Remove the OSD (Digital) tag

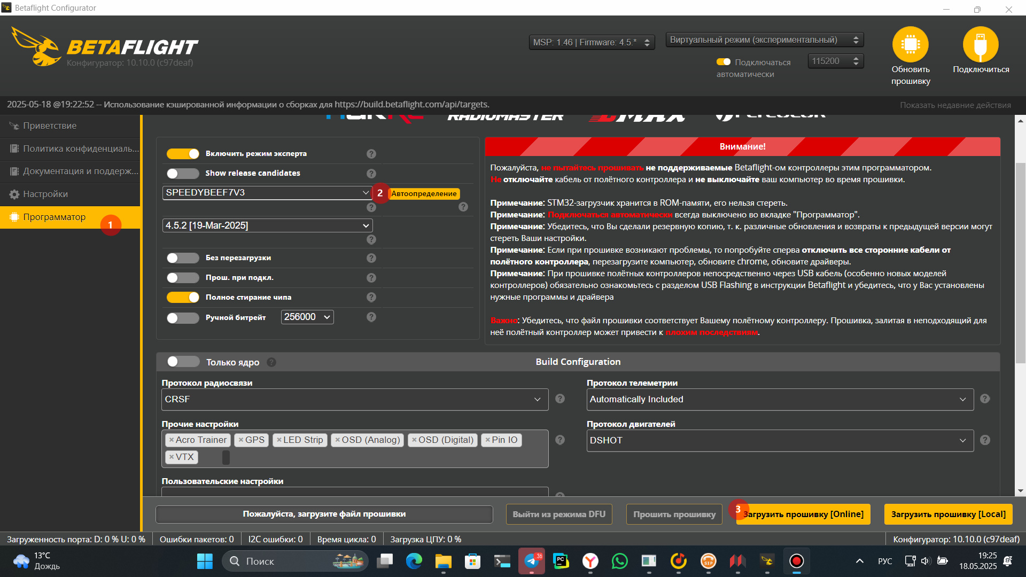click(x=414, y=440)
